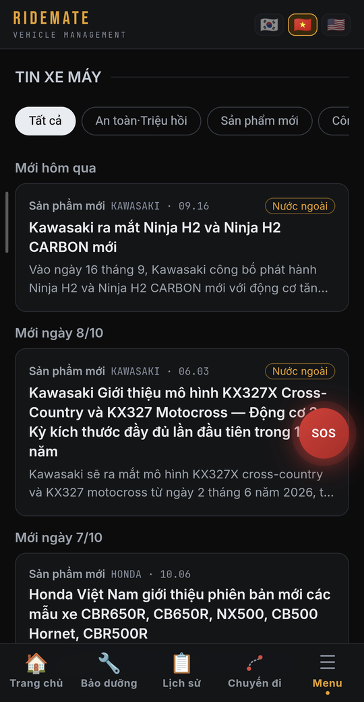
Task: Filter by An toàn·Triệu hồi
Action: (x=141, y=121)
